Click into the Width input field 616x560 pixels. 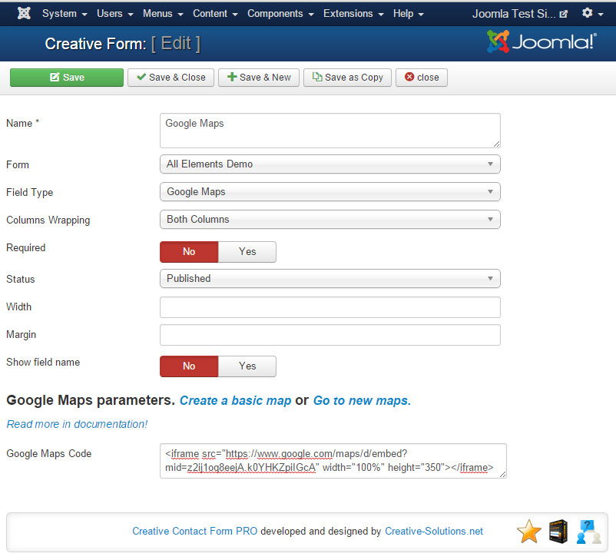(330, 307)
